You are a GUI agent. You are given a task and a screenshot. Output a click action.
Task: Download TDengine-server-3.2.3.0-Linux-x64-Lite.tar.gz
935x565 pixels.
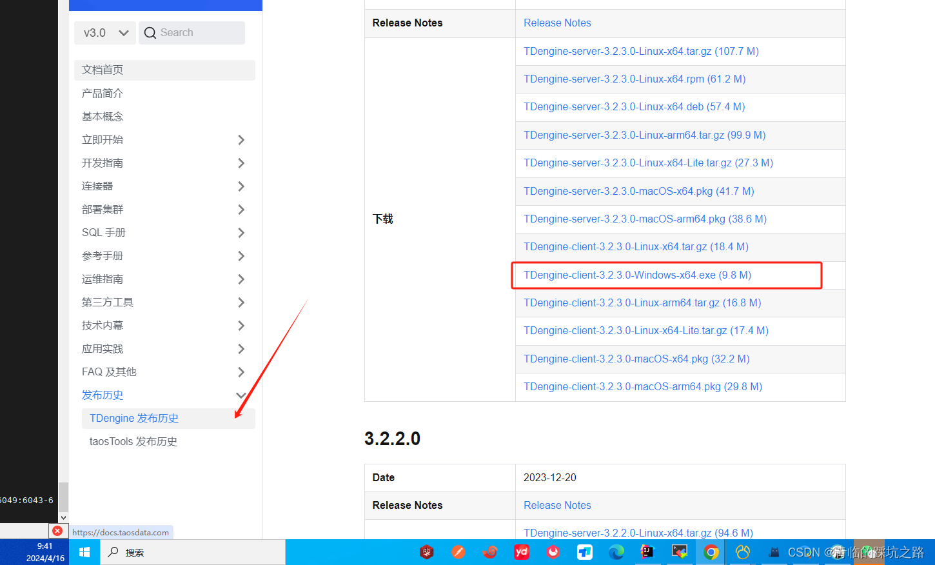point(648,163)
